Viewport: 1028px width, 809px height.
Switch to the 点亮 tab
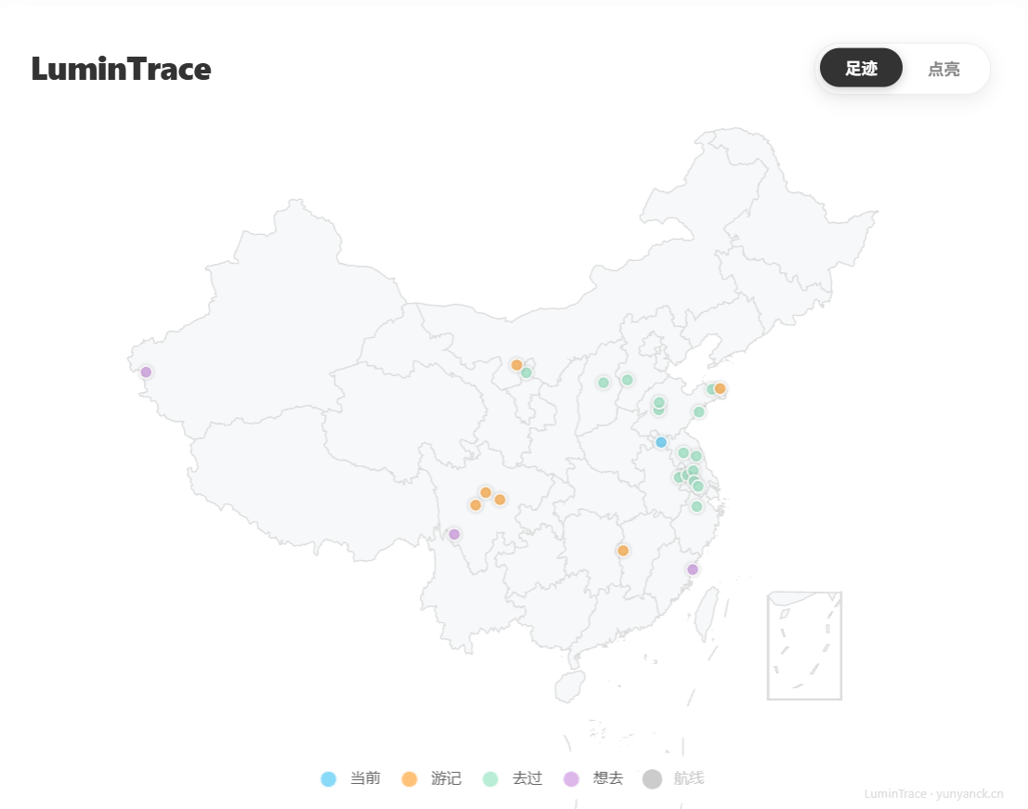point(943,69)
